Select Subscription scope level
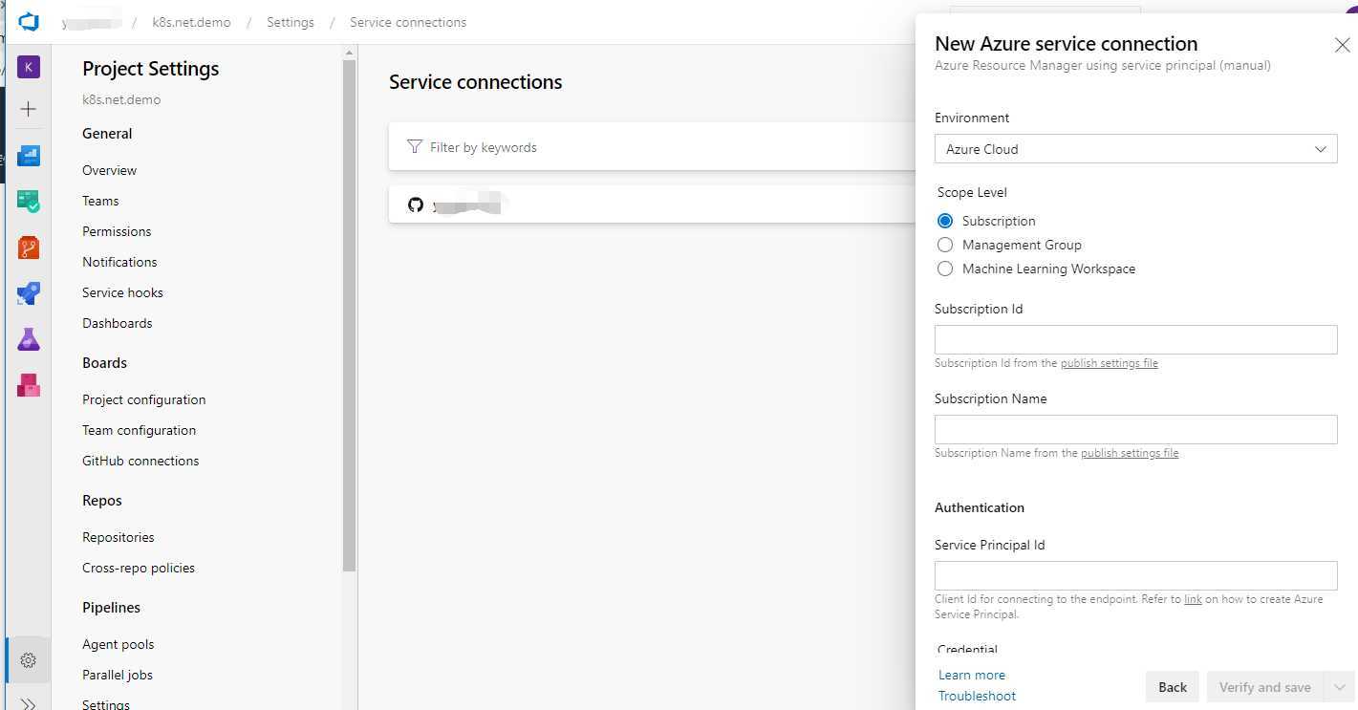This screenshot has height=710, width=1358. click(945, 221)
